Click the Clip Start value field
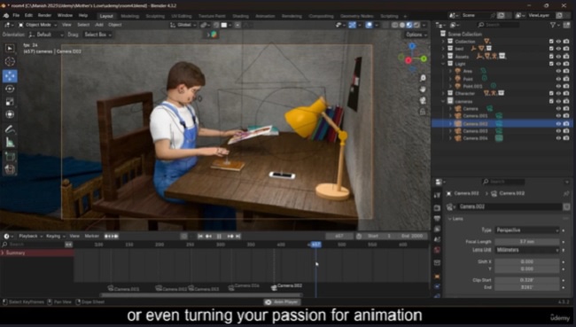 pyautogui.click(x=526, y=280)
